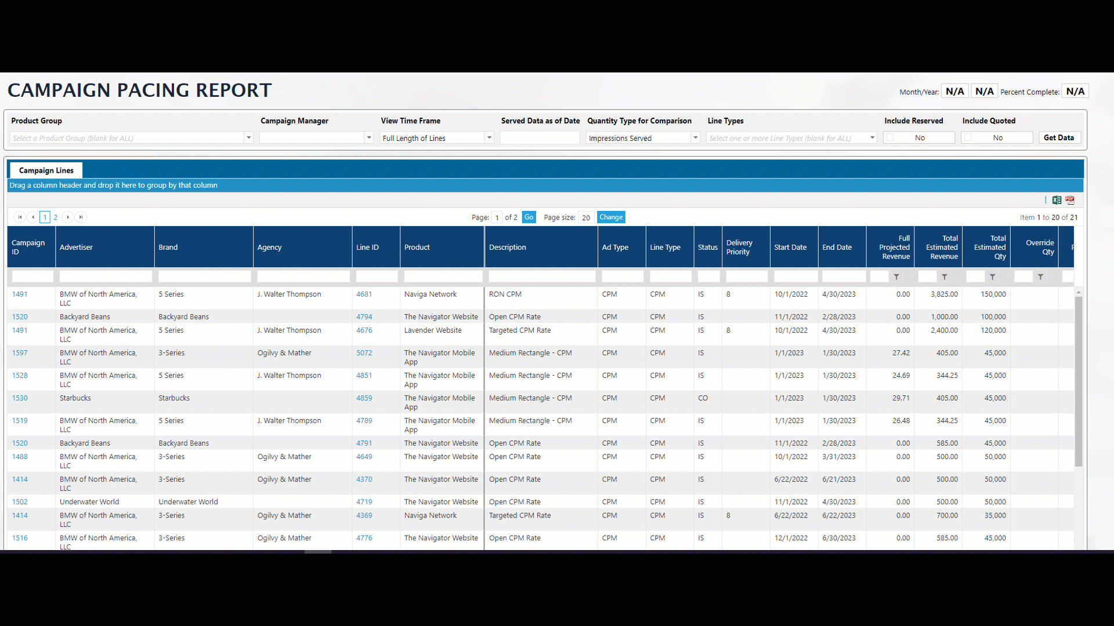Image resolution: width=1114 pixels, height=626 pixels.
Task: Click the Served Data as of Date field
Action: click(x=540, y=137)
